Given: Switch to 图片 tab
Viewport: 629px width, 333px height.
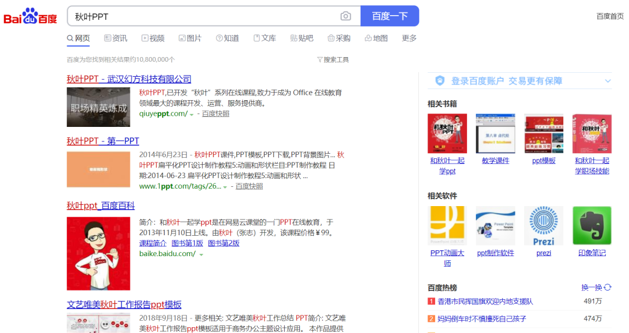Looking at the screenshot, I should [190, 38].
